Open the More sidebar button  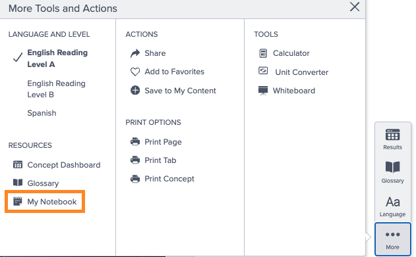coord(393,239)
